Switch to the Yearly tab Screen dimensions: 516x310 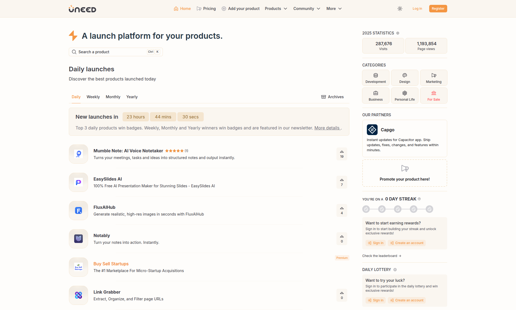132,97
